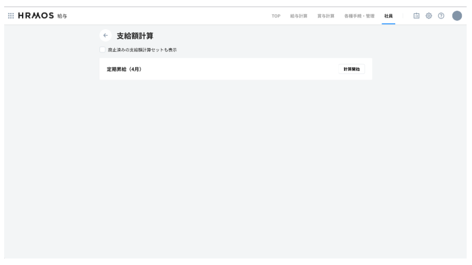Select the 各種手続・管理 menu
The width and height of the screenshot is (472, 265).
coord(359,15)
